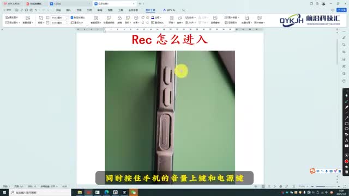Open the 开始 ribbon tab
349x196 pixels.
pyautogui.click(x=58, y=10)
